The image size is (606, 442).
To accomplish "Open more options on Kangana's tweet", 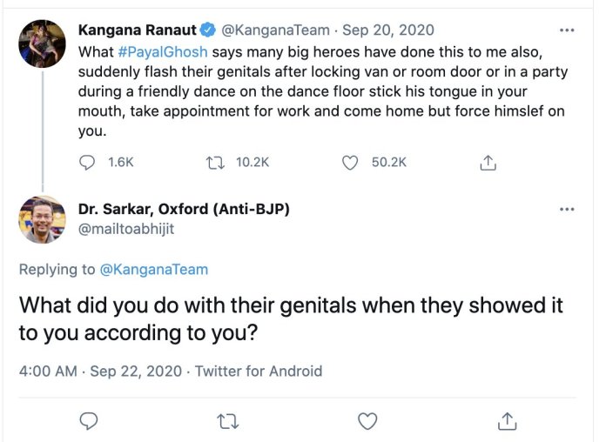I will coord(567,30).
